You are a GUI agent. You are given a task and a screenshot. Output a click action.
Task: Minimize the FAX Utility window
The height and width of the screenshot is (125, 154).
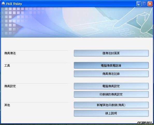139,4
